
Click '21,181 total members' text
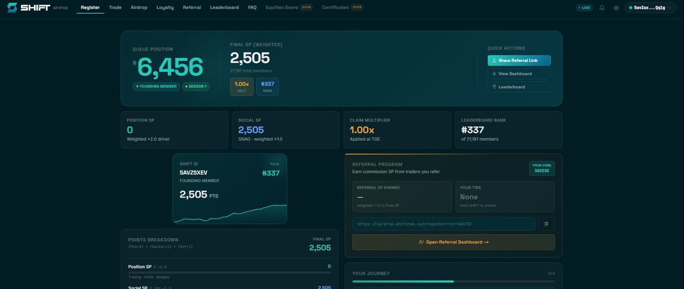click(x=251, y=71)
